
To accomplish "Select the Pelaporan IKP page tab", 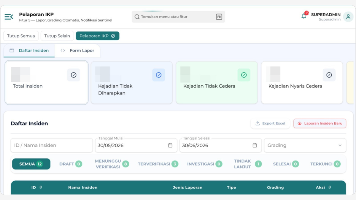I will (97, 36).
